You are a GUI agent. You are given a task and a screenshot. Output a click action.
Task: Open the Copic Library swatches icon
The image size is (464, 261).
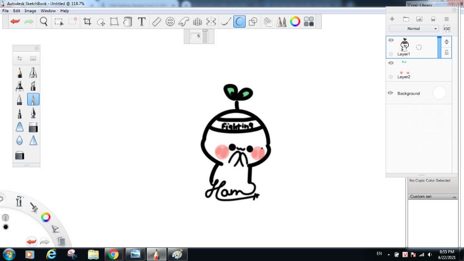(x=309, y=22)
